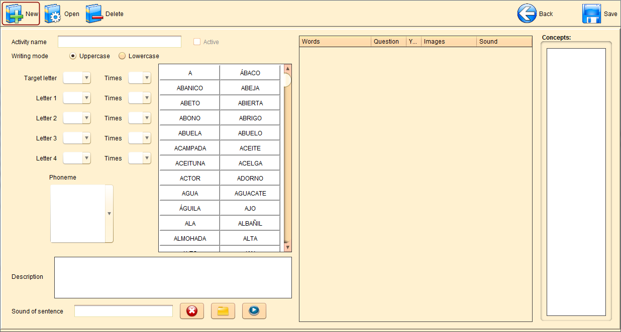Open an existing activity
This screenshot has width=621, height=332.
pyautogui.click(x=62, y=14)
